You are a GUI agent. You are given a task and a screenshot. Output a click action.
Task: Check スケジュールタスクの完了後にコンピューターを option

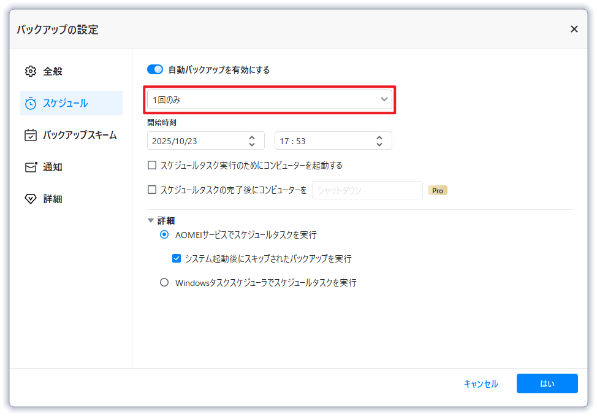click(152, 190)
